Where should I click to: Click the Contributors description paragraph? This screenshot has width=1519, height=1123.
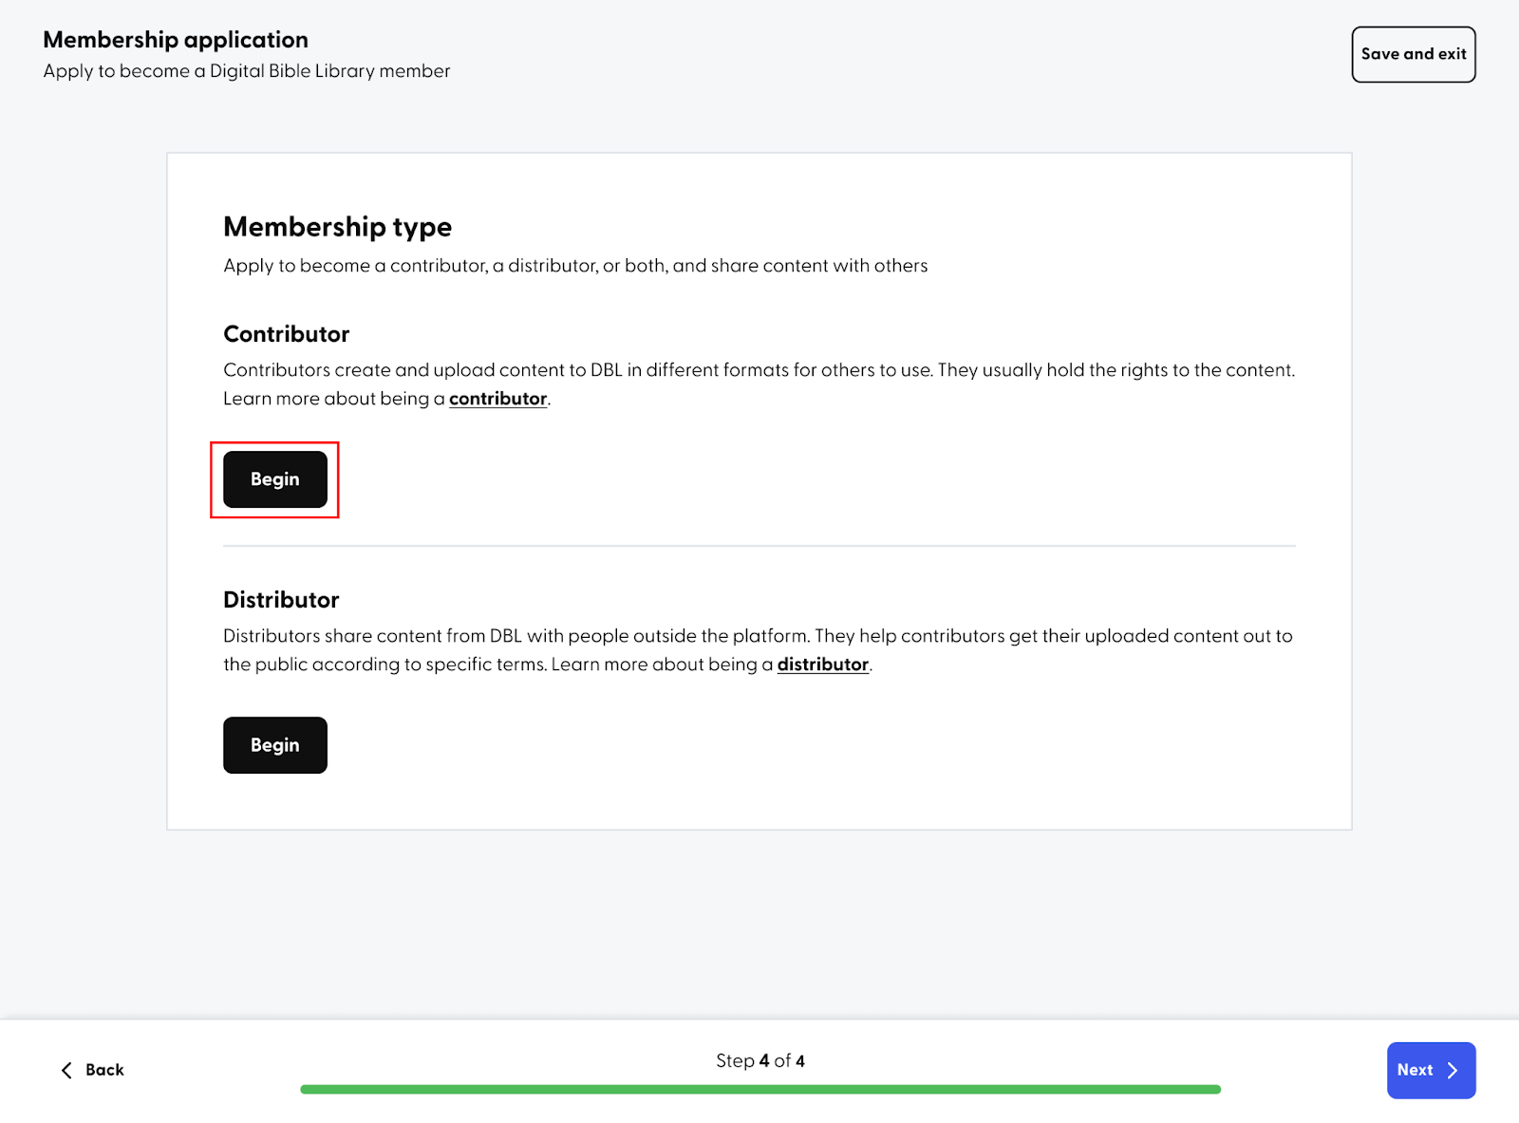click(759, 384)
